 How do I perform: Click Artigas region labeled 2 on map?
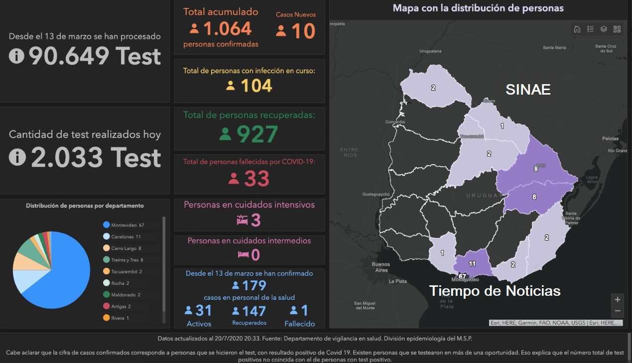[x=433, y=88]
